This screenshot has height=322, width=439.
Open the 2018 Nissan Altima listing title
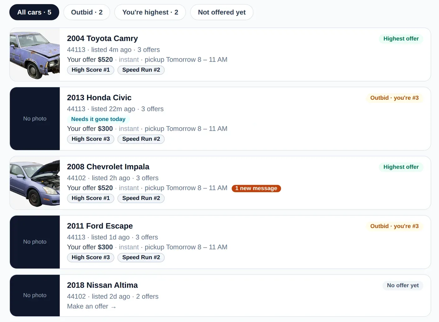coord(103,285)
